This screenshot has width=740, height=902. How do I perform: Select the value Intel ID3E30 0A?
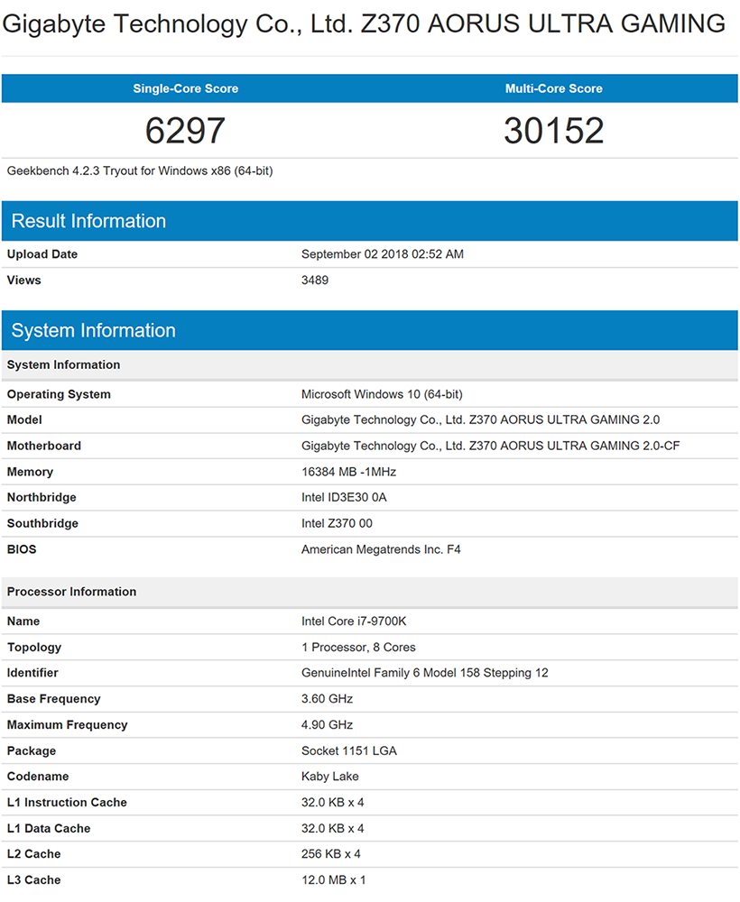tap(344, 498)
